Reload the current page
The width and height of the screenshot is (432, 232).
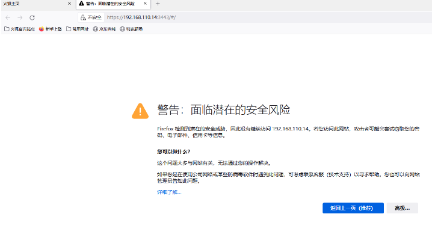point(32,17)
